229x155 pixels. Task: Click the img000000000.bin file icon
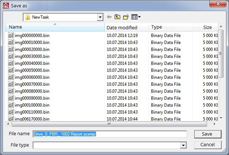pos(11,36)
